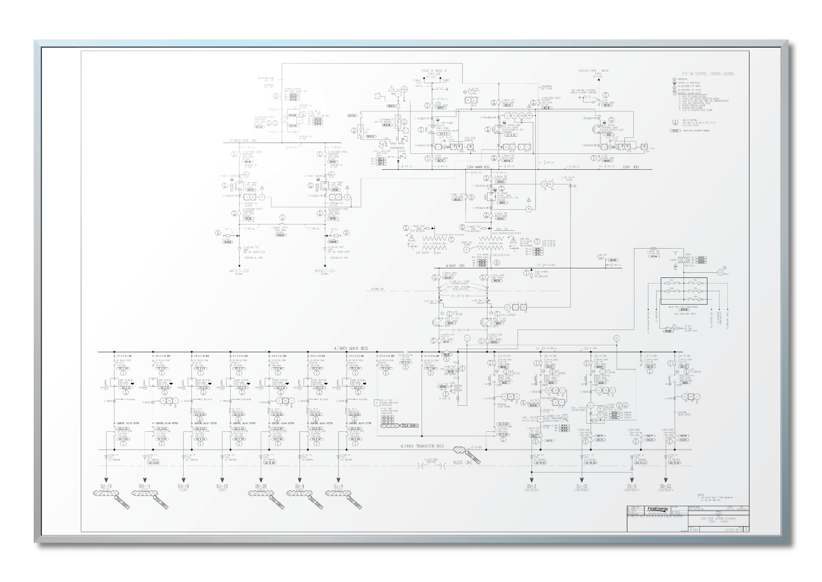The height and width of the screenshot is (582, 822).
Task: Click the DU-22 feeder arrowhead
Action: point(666,480)
